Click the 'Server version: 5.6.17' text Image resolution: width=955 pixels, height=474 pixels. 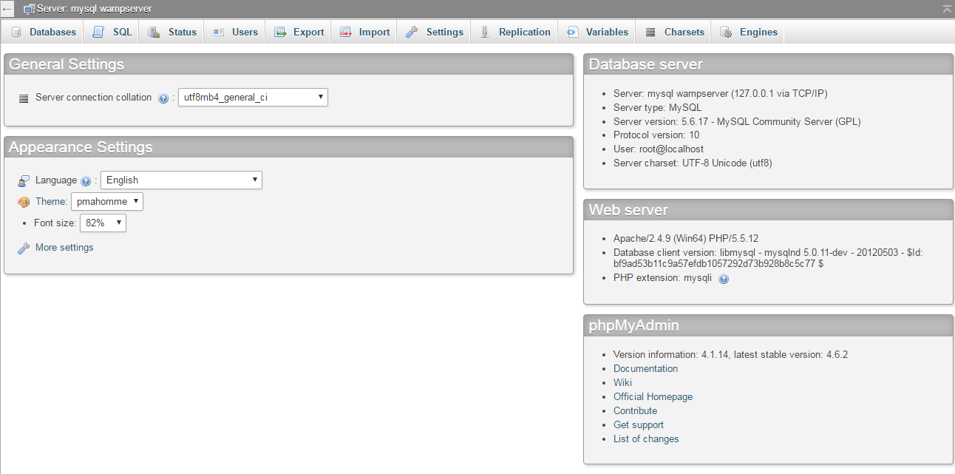click(x=737, y=121)
